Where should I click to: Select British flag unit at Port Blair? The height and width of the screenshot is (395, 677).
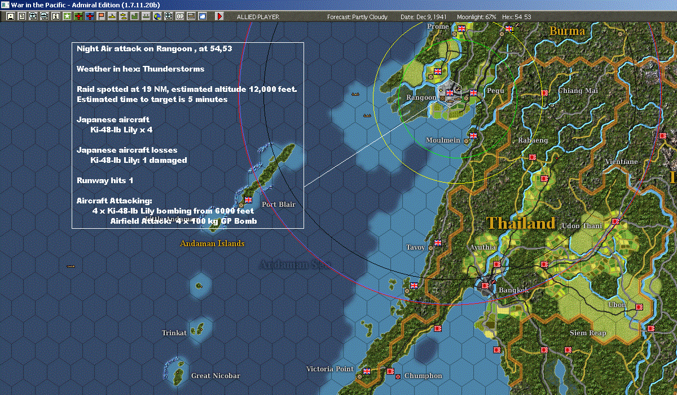(x=247, y=199)
